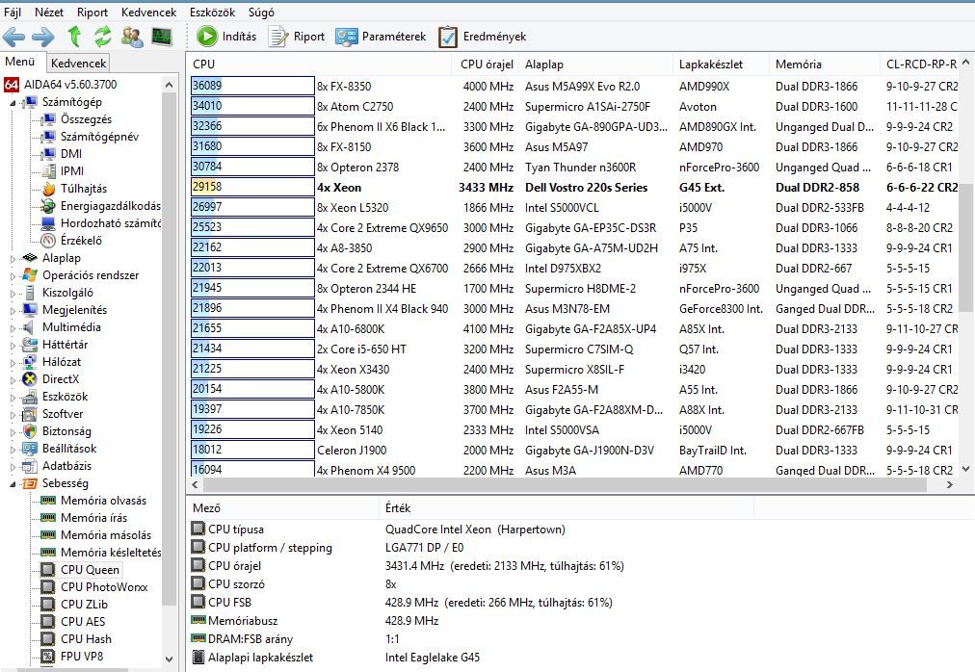Click the Biztonság shield icon
This screenshot has width=975, height=672.
(x=29, y=431)
